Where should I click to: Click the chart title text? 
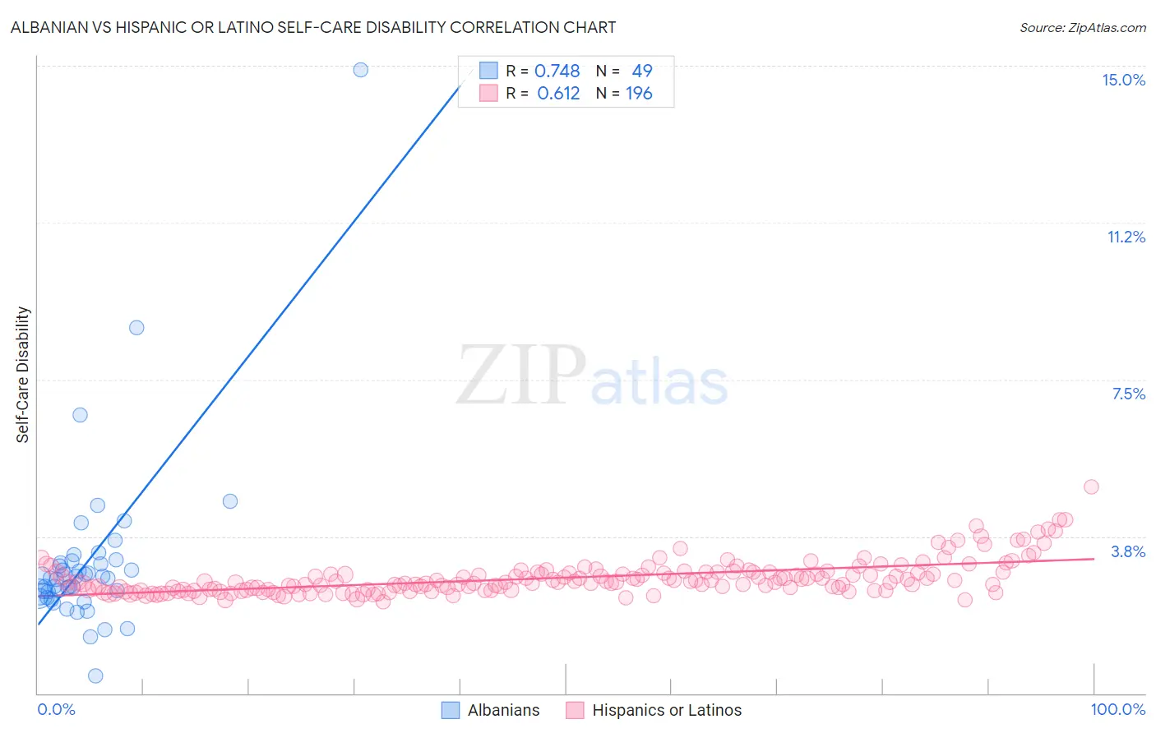313,27
